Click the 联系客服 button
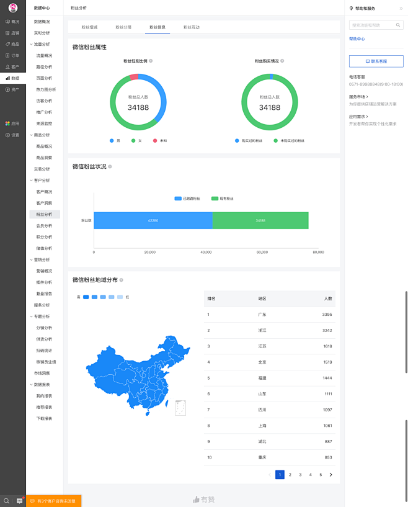Screen dimensions: 408x507 pyautogui.click(x=376, y=61)
